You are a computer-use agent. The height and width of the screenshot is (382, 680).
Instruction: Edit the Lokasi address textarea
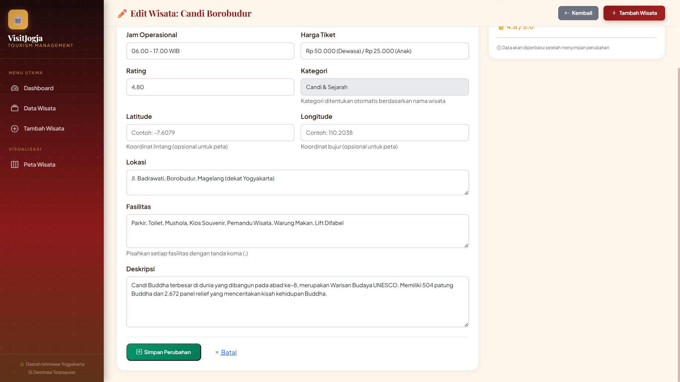(297, 183)
